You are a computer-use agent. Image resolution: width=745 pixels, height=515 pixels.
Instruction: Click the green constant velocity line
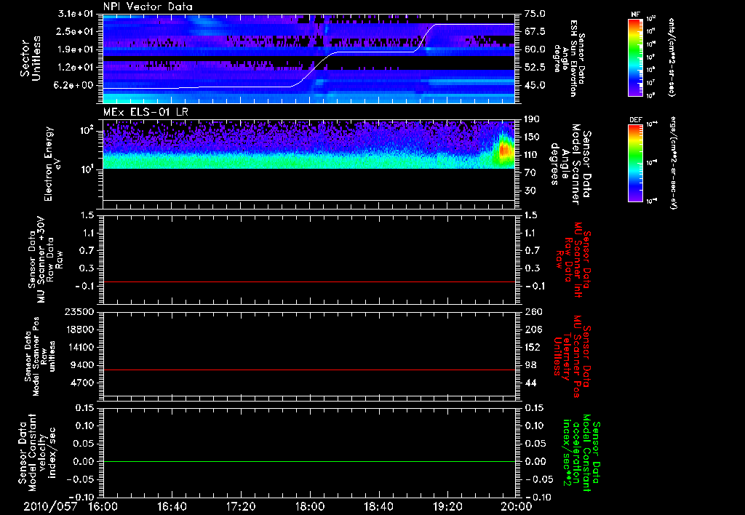(x=308, y=461)
